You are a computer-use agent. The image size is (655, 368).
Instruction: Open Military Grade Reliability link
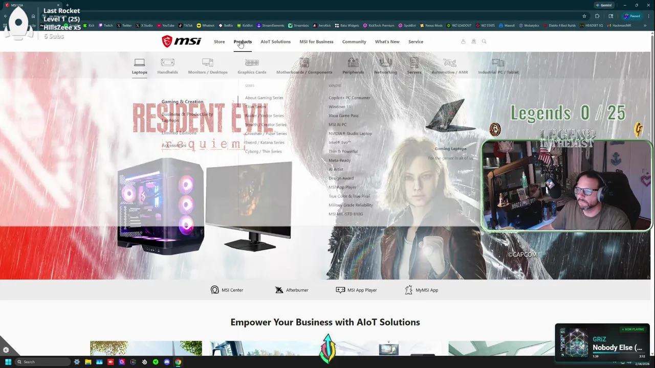351,205
